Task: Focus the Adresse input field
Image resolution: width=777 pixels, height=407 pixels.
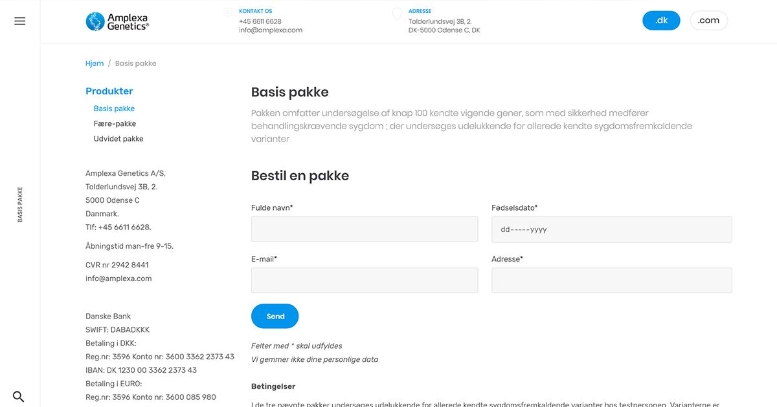Action: pos(612,280)
